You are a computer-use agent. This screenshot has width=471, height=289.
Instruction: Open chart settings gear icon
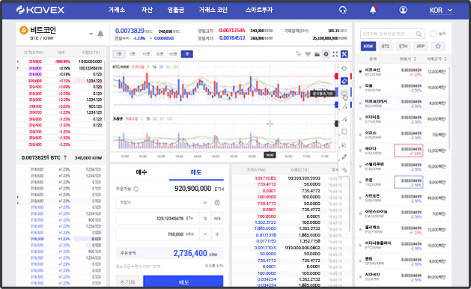[326, 54]
